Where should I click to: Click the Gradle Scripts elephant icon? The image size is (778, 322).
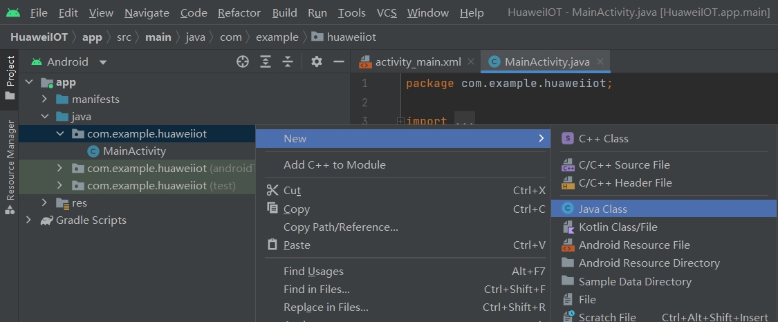click(46, 220)
